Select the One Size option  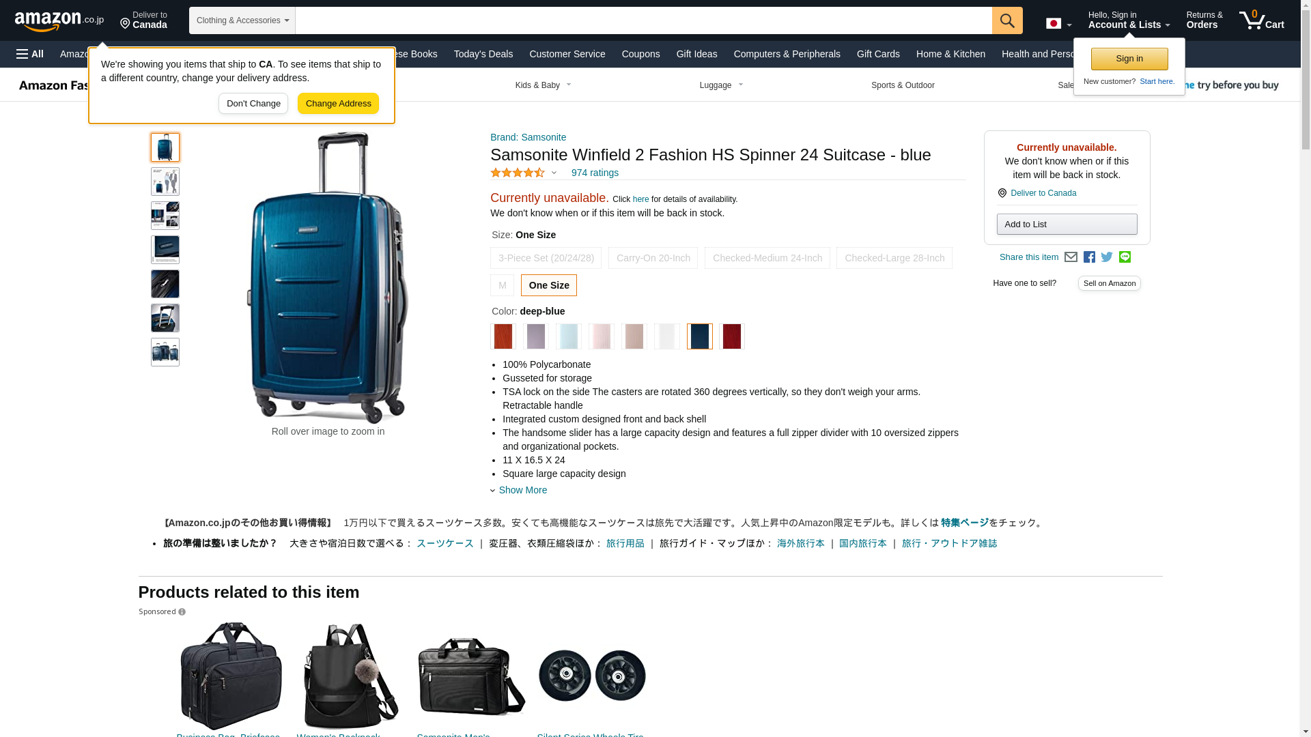pos(549,285)
